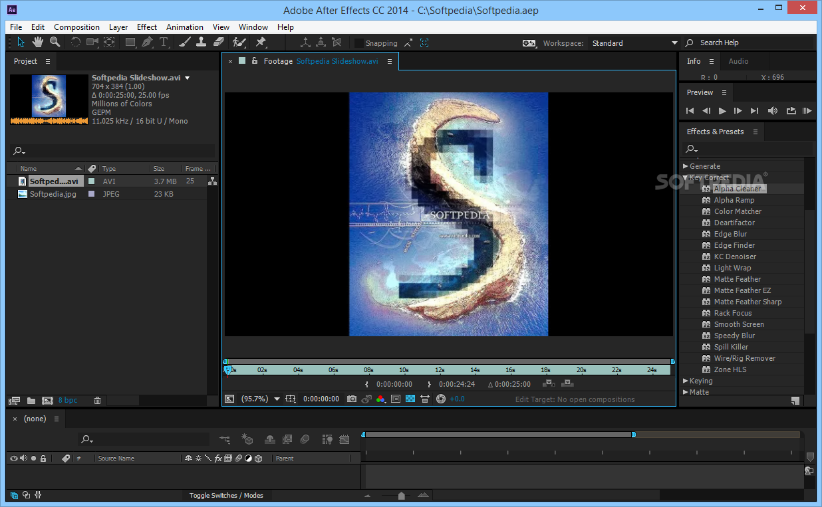Click the project color depth 8 bpc button

point(68,401)
